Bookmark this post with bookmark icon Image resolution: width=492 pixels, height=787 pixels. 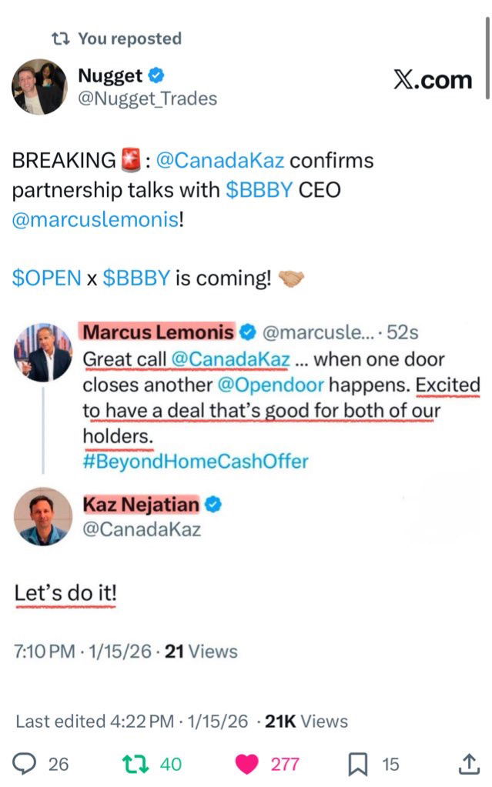coord(358,764)
